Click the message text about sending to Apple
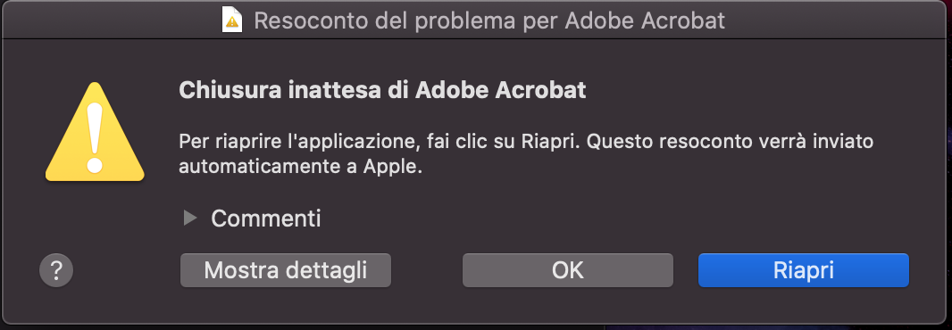The image size is (952, 330). pos(526,154)
